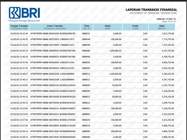
Task: Click description in row with balance 6,600,753.00
Action: coord(52,63)
